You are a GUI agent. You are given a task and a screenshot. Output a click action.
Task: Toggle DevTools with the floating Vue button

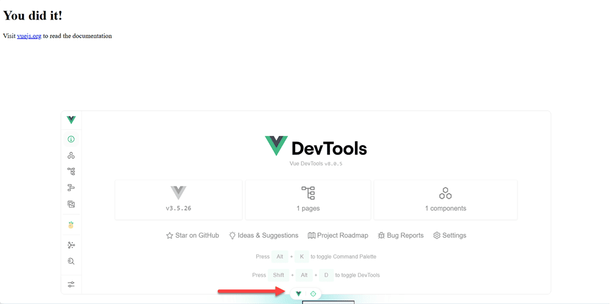click(x=298, y=294)
